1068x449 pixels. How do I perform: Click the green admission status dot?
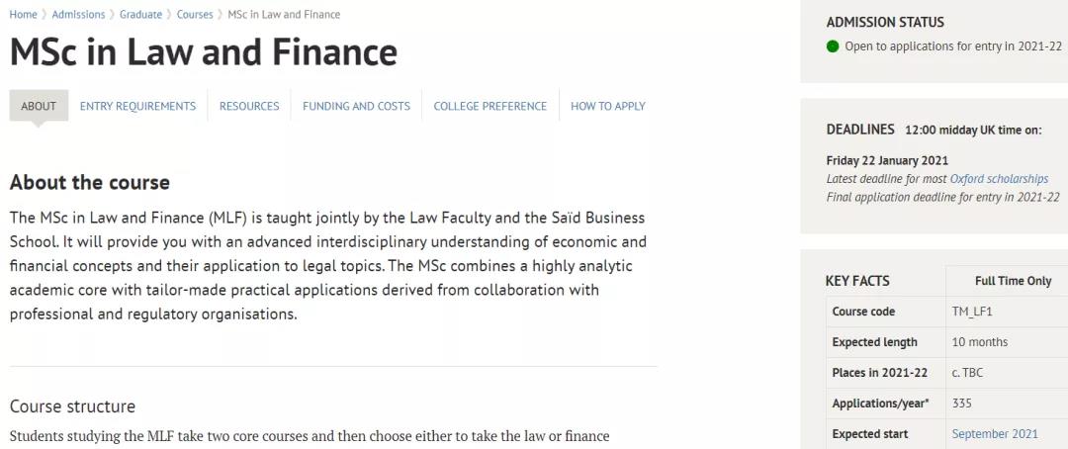[833, 46]
